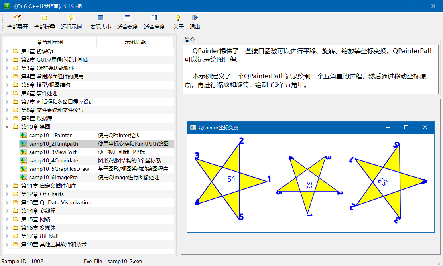
Task: Expand 第11章 自定义插件和库 arrow
Action: tap(7, 186)
